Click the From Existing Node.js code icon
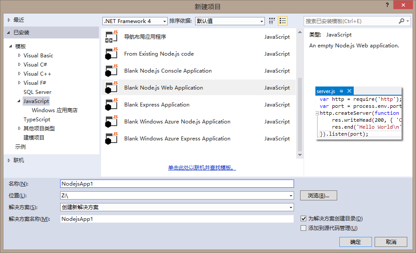This screenshot has width=416, height=253. (112, 54)
